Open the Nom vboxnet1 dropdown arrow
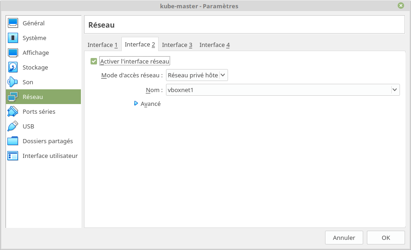Image resolution: width=411 pixels, height=250 pixels. (x=395, y=90)
